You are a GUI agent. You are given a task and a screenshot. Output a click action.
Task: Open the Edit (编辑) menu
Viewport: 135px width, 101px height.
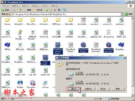[x=15, y=6]
